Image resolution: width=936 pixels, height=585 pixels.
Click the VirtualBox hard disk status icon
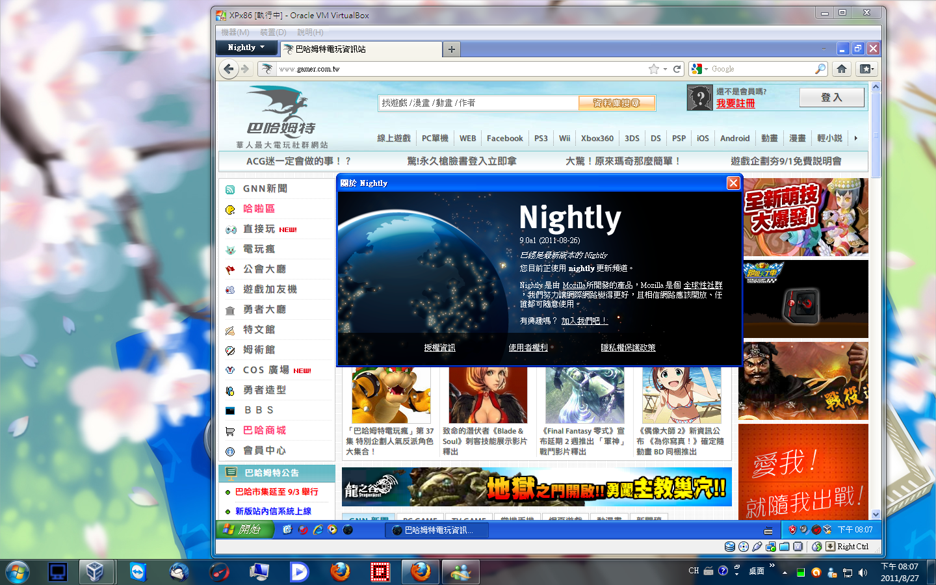[x=730, y=547]
